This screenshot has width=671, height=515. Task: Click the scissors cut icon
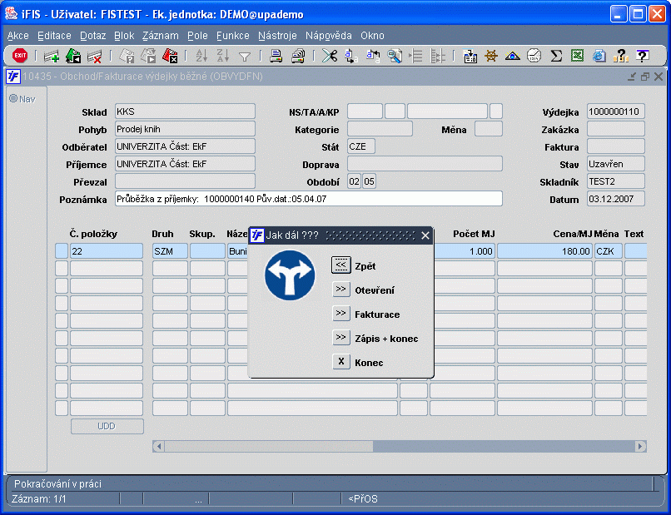(x=330, y=57)
